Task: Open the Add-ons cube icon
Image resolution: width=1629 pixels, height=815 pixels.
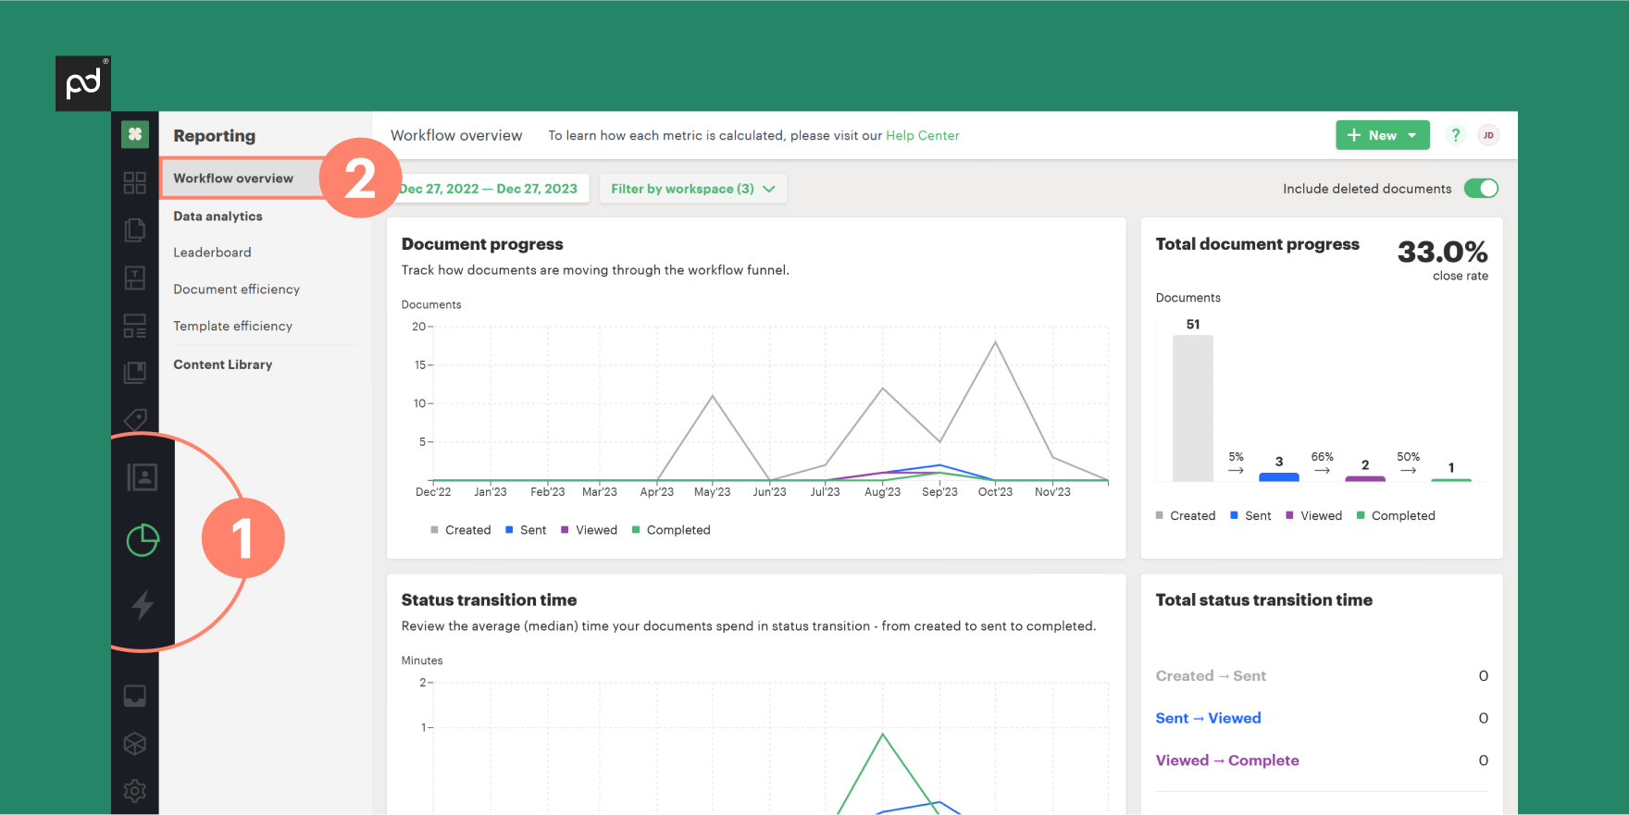Action: click(x=135, y=744)
